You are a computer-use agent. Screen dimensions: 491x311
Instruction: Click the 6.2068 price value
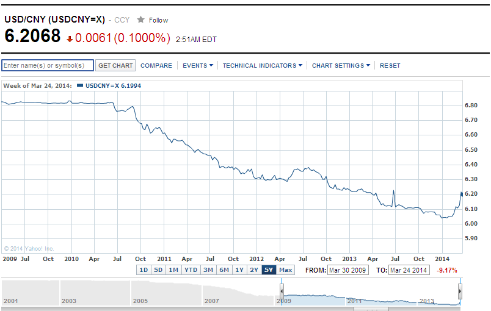pyautogui.click(x=32, y=35)
